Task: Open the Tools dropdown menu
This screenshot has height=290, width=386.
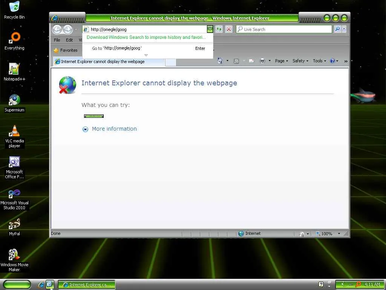Action: (x=319, y=61)
